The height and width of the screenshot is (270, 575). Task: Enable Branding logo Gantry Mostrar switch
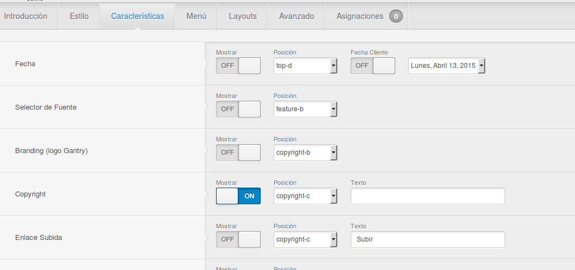point(238,153)
